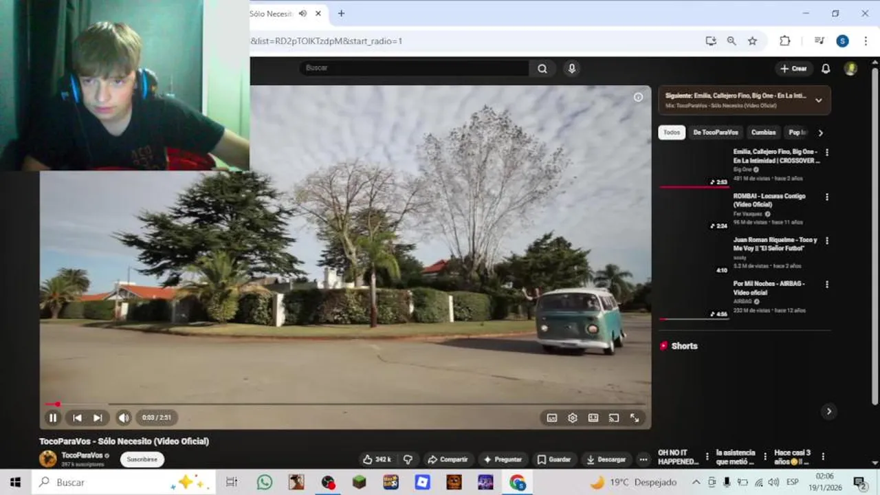Open the player settings gear
Viewport: 880px width, 495px height.
tap(572, 417)
